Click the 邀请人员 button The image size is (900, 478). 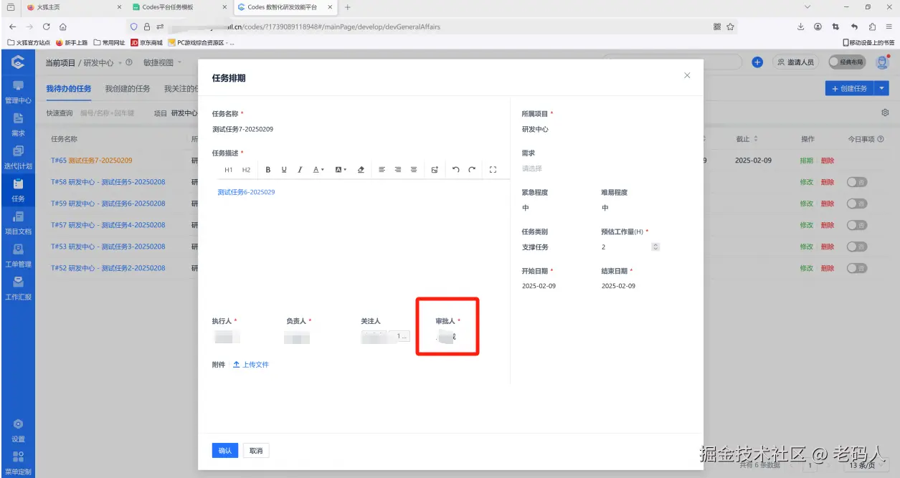pyautogui.click(x=795, y=62)
